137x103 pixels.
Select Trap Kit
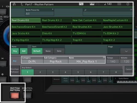(x=87, y=40)
